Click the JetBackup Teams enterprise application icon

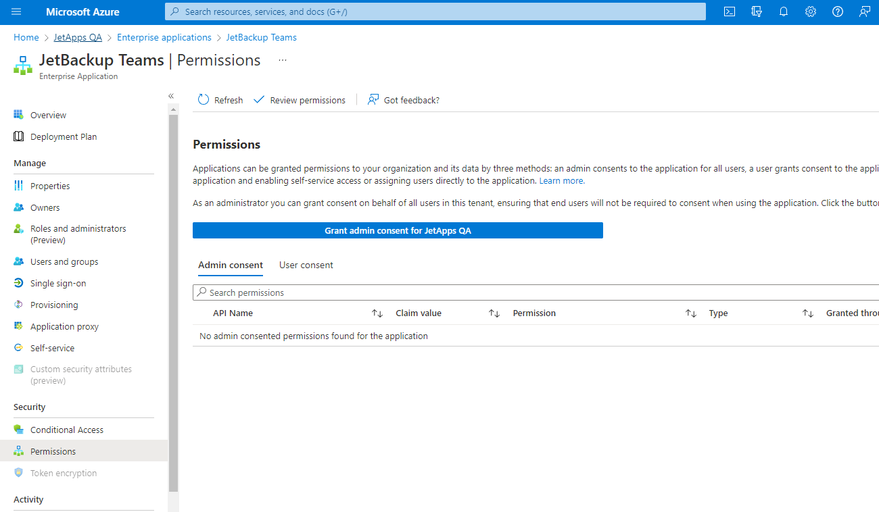click(23, 66)
